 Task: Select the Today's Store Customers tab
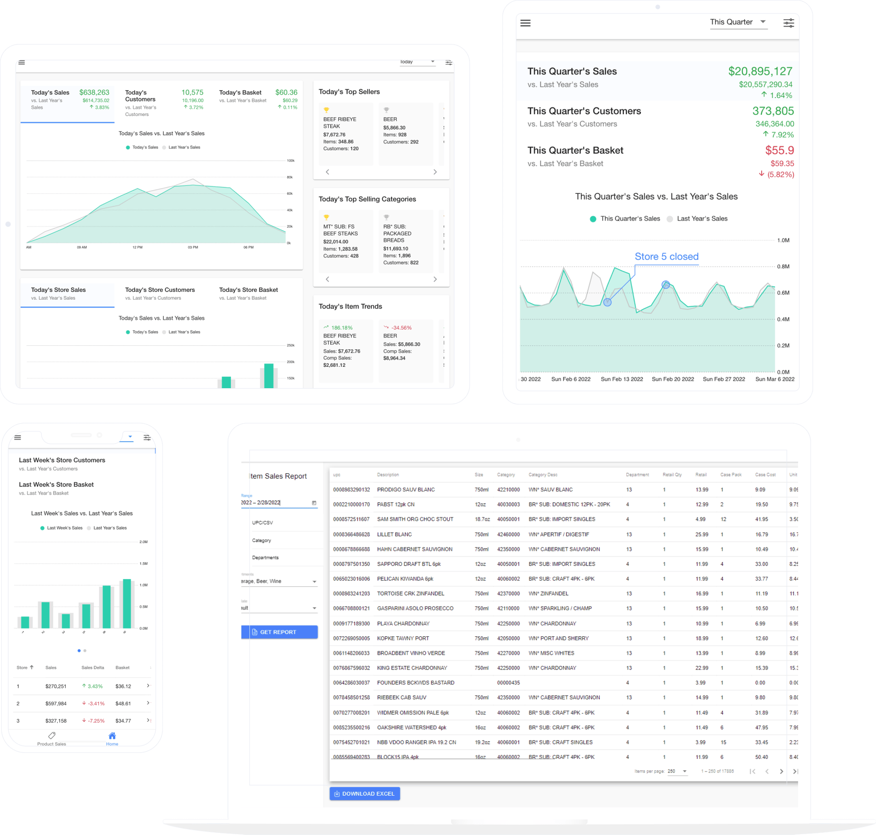click(161, 294)
